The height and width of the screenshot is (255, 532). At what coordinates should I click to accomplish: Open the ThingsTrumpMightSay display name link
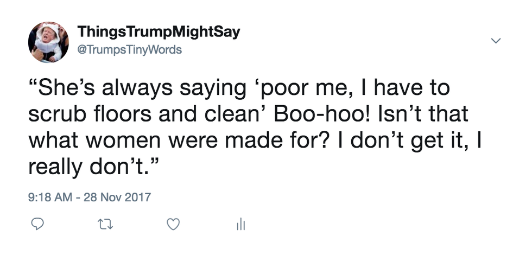coord(159,33)
